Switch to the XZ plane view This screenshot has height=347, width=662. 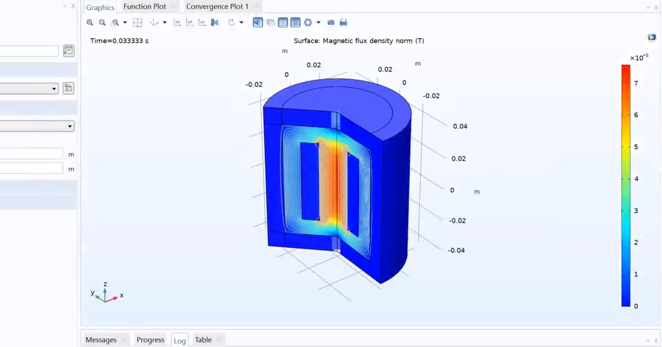tap(202, 22)
